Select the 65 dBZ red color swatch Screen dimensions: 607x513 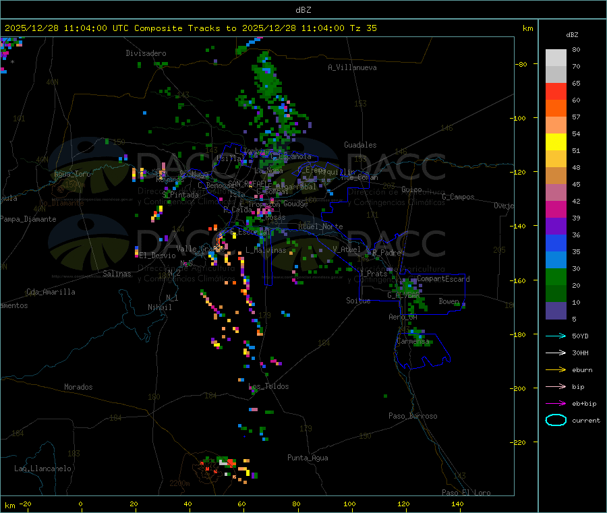(556, 91)
